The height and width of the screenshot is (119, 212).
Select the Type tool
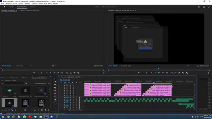(x=55, y=102)
